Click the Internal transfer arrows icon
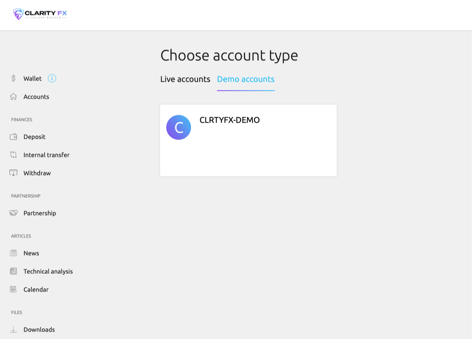Screen dimensions: 472x339 pos(13,155)
